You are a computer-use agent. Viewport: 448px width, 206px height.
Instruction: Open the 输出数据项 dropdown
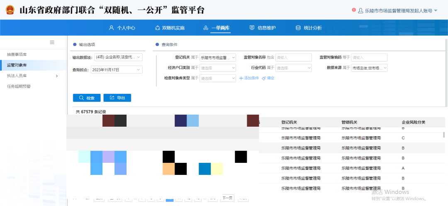118,57
